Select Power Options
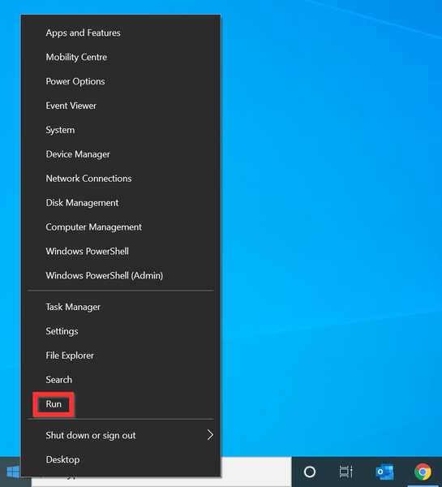The image size is (442, 487). click(121, 81)
